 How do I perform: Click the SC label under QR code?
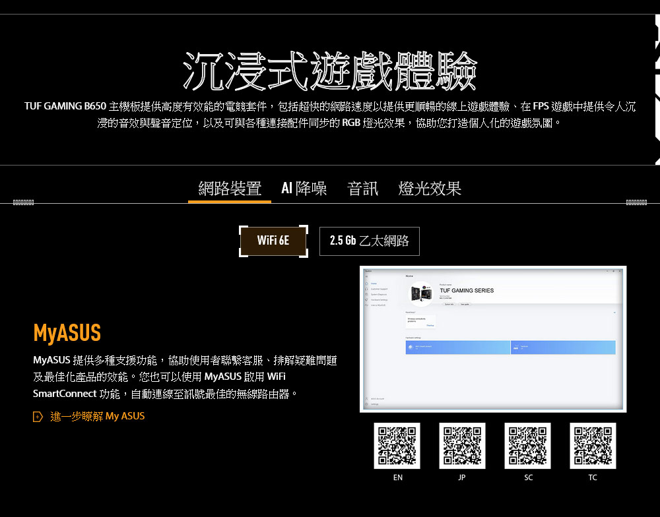[528, 477]
